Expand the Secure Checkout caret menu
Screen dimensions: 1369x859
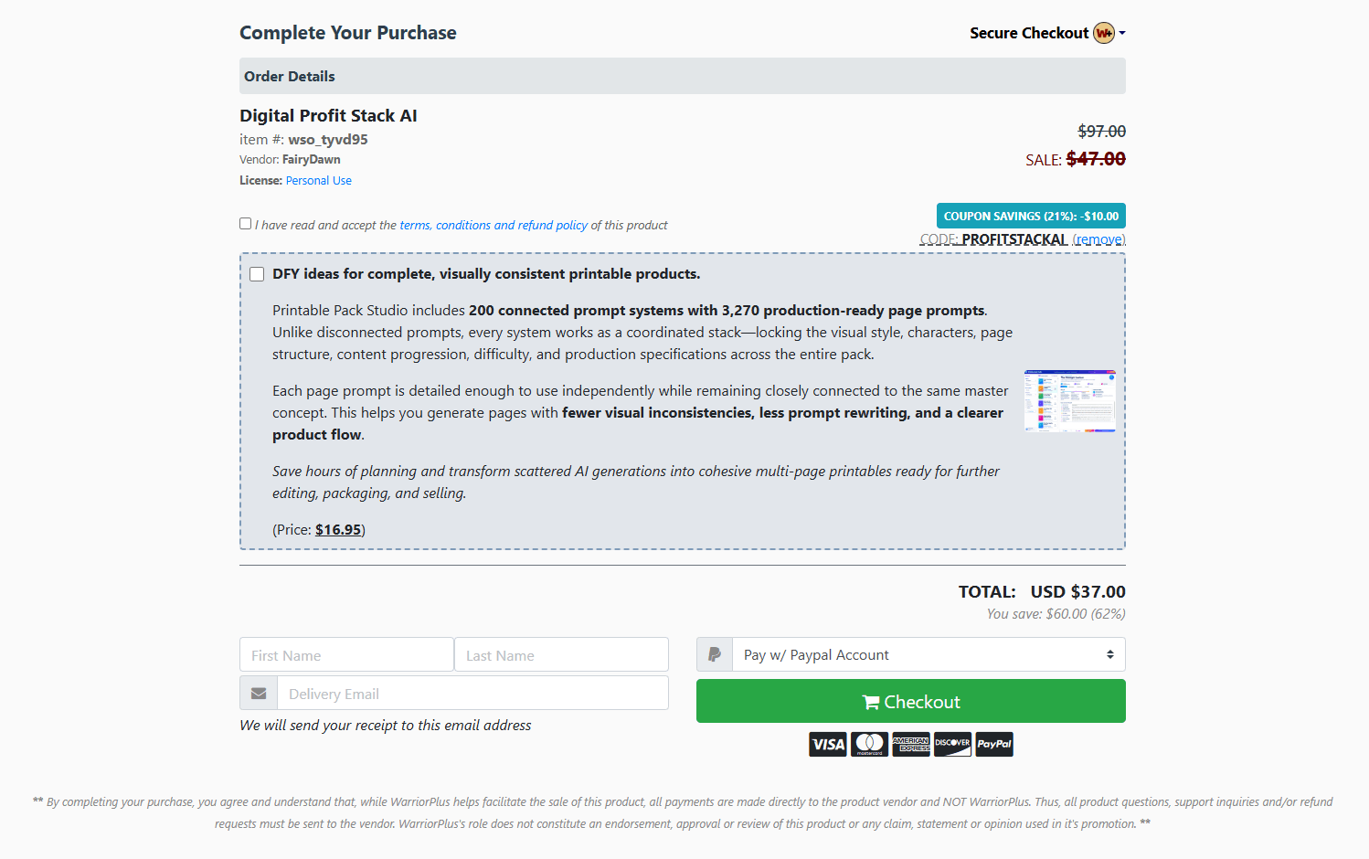tap(1122, 33)
